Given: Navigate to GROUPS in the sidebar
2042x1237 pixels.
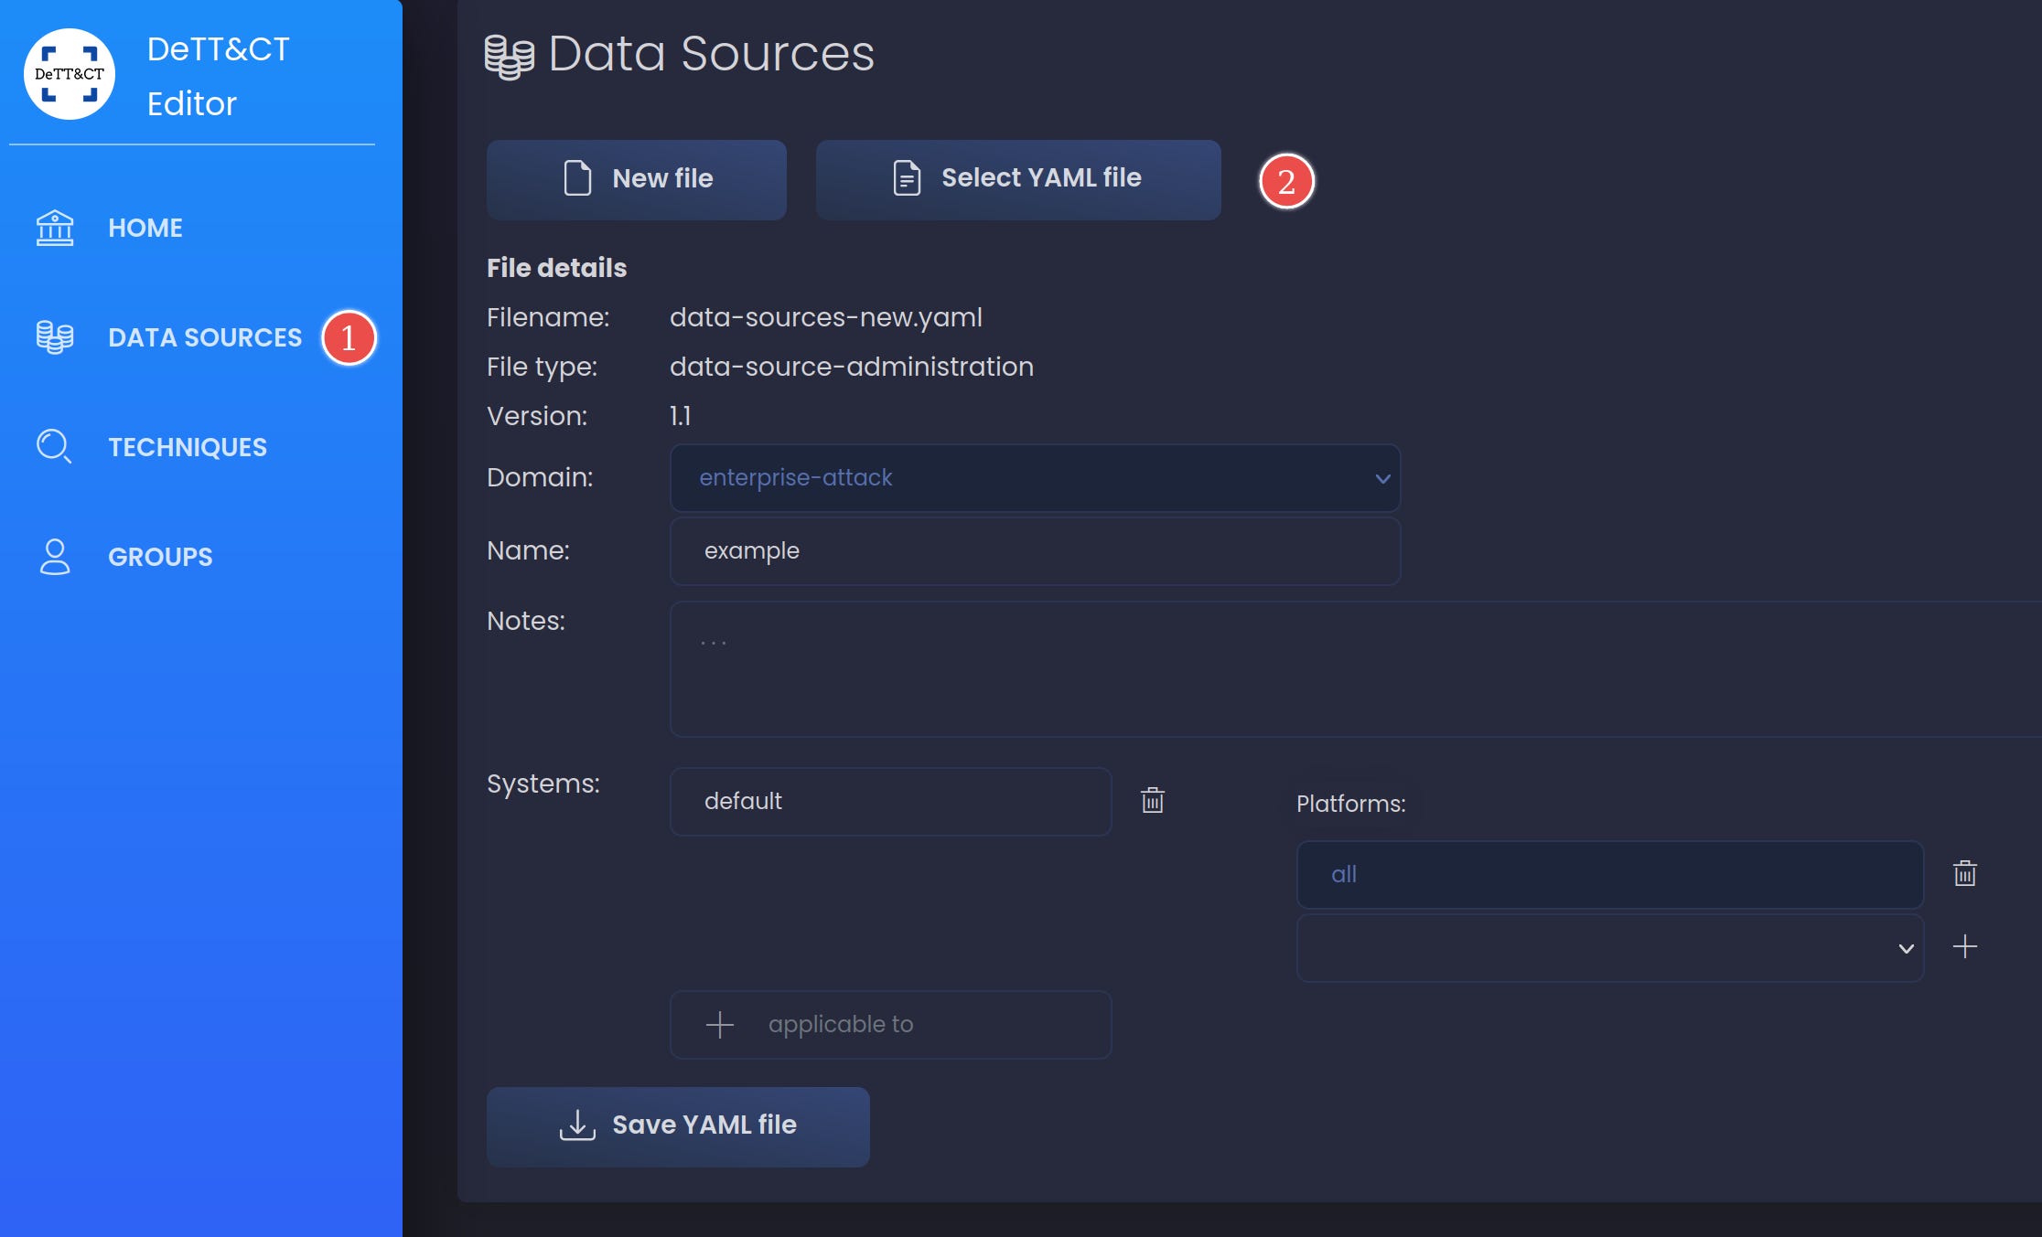Looking at the screenshot, I should (x=159, y=556).
